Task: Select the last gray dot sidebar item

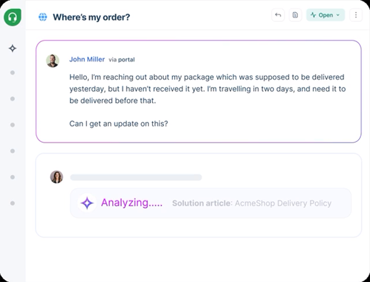Action: click(x=12, y=203)
